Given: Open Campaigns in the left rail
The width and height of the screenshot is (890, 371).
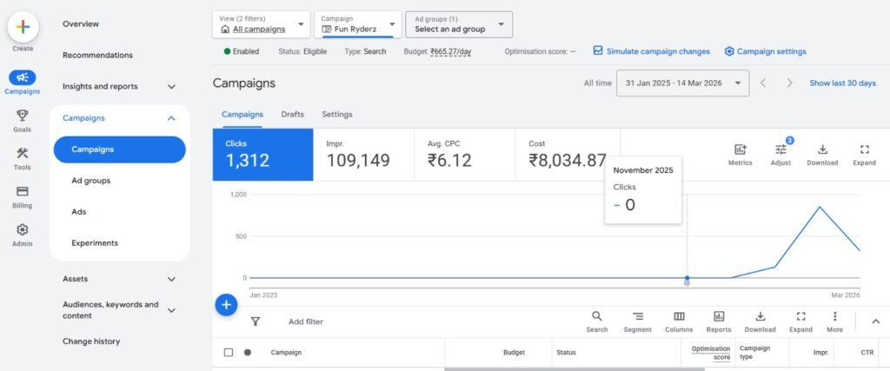Looking at the screenshot, I should [23, 83].
